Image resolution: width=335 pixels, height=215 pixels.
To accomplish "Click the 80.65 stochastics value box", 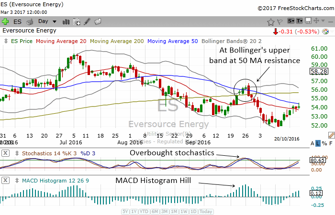I will click(318, 160).
